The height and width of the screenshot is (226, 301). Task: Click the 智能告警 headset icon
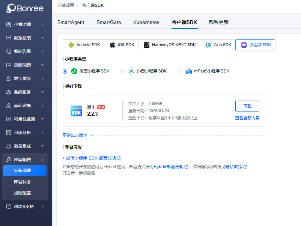(x=9, y=51)
